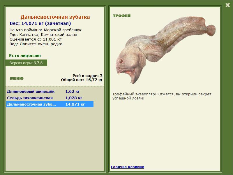Click the Дальневосточная зубатка title
Image resolution: width=233 pixels, height=175 pixels.
pyautogui.click(x=55, y=17)
